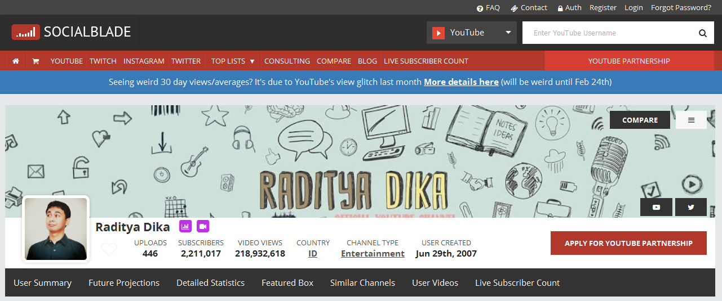
Task: Click the purple video camera badge
Action: 203,226
